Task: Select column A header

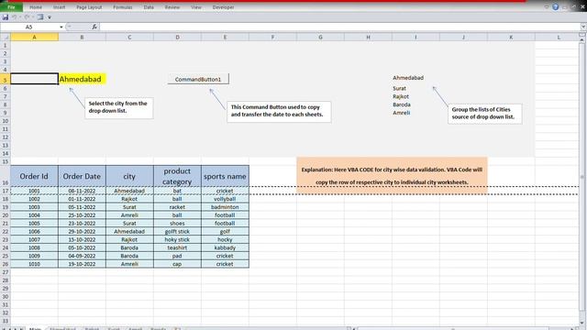Action: (34, 37)
